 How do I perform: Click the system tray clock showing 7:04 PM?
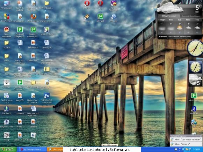tap(196, 150)
